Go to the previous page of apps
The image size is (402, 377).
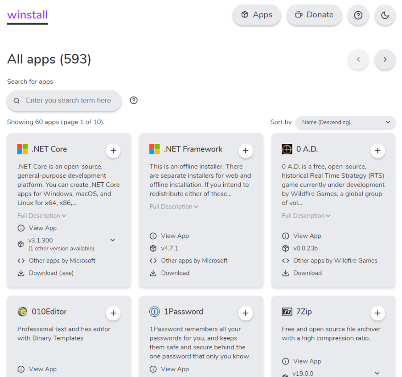(358, 59)
